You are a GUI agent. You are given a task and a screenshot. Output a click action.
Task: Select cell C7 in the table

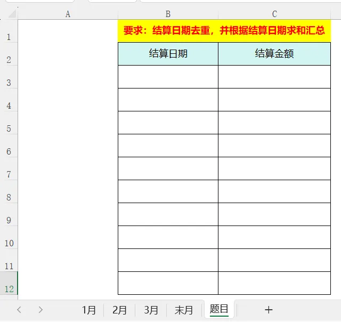[x=274, y=168]
